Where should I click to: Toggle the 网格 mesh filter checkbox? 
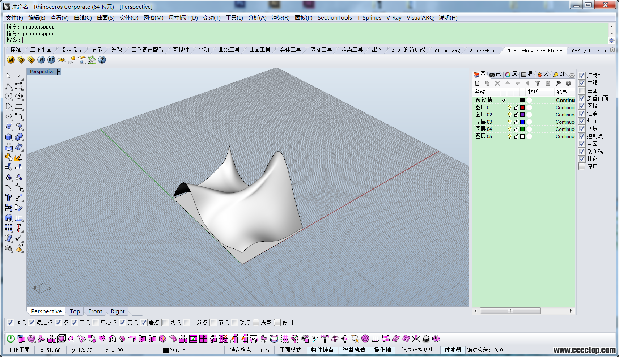(x=582, y=106)
